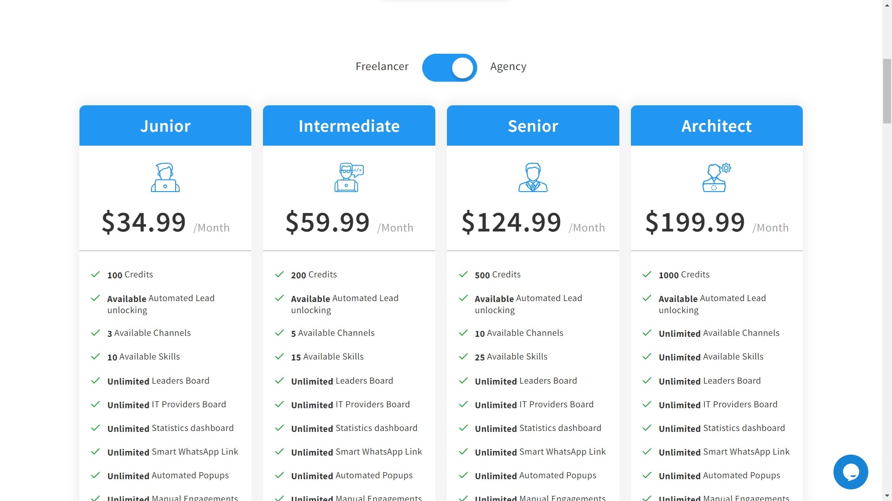Click the $199.99 monthly price
Screen dimensions: 892x501
pos(695,222)
